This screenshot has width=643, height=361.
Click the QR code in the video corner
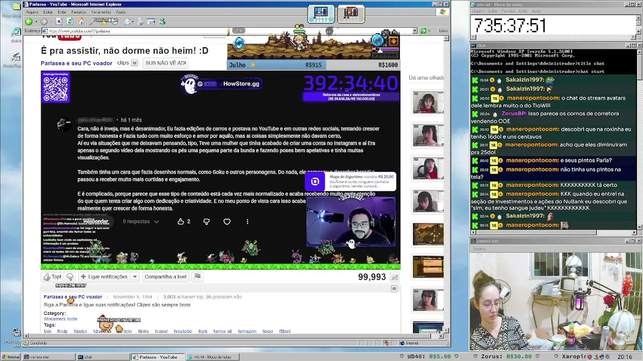point(56,88)
